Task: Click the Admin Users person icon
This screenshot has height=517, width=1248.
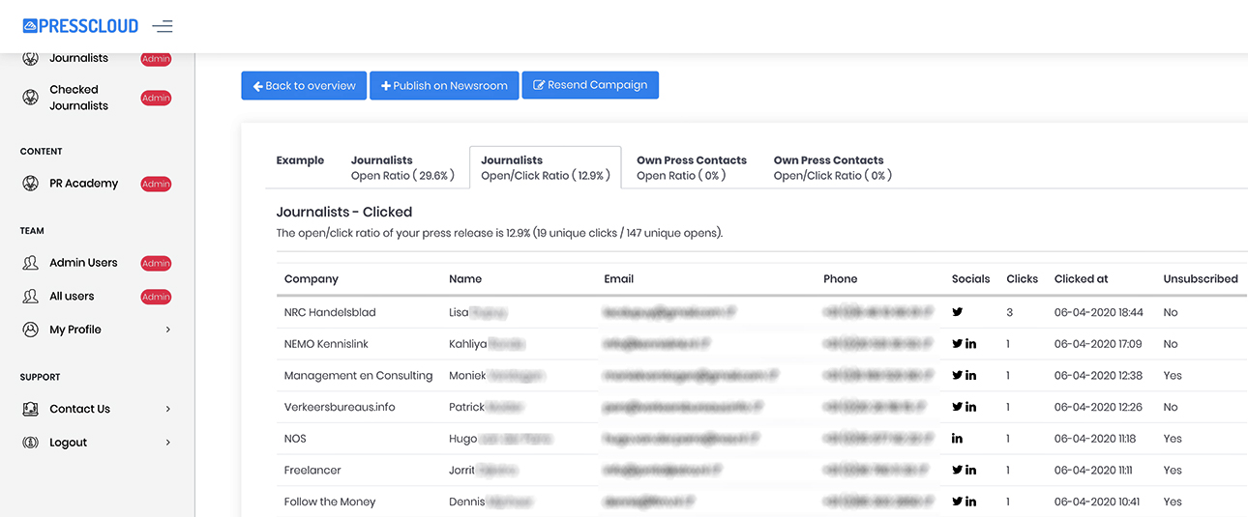Action: [30, 263]
